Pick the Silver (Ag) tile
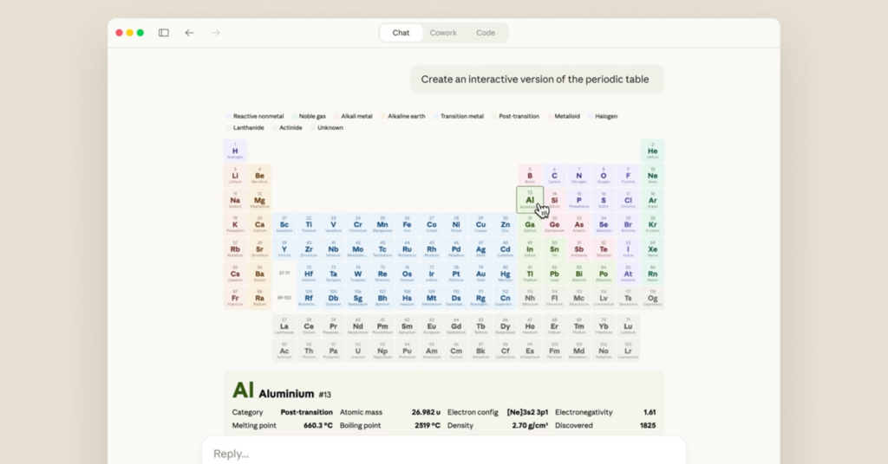Screen dimensions: 888x464 (480, 249)
